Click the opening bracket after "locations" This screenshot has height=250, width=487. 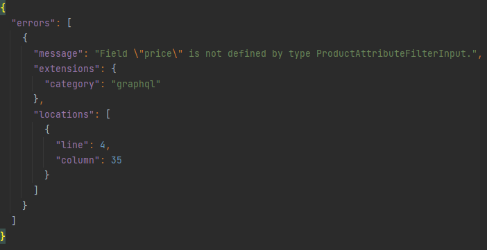108,114
